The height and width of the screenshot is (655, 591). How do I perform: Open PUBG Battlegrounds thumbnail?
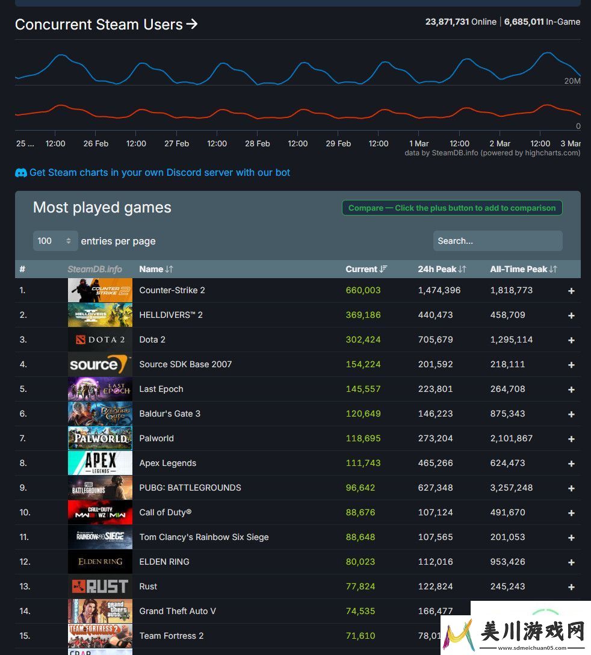click(101, 487)
